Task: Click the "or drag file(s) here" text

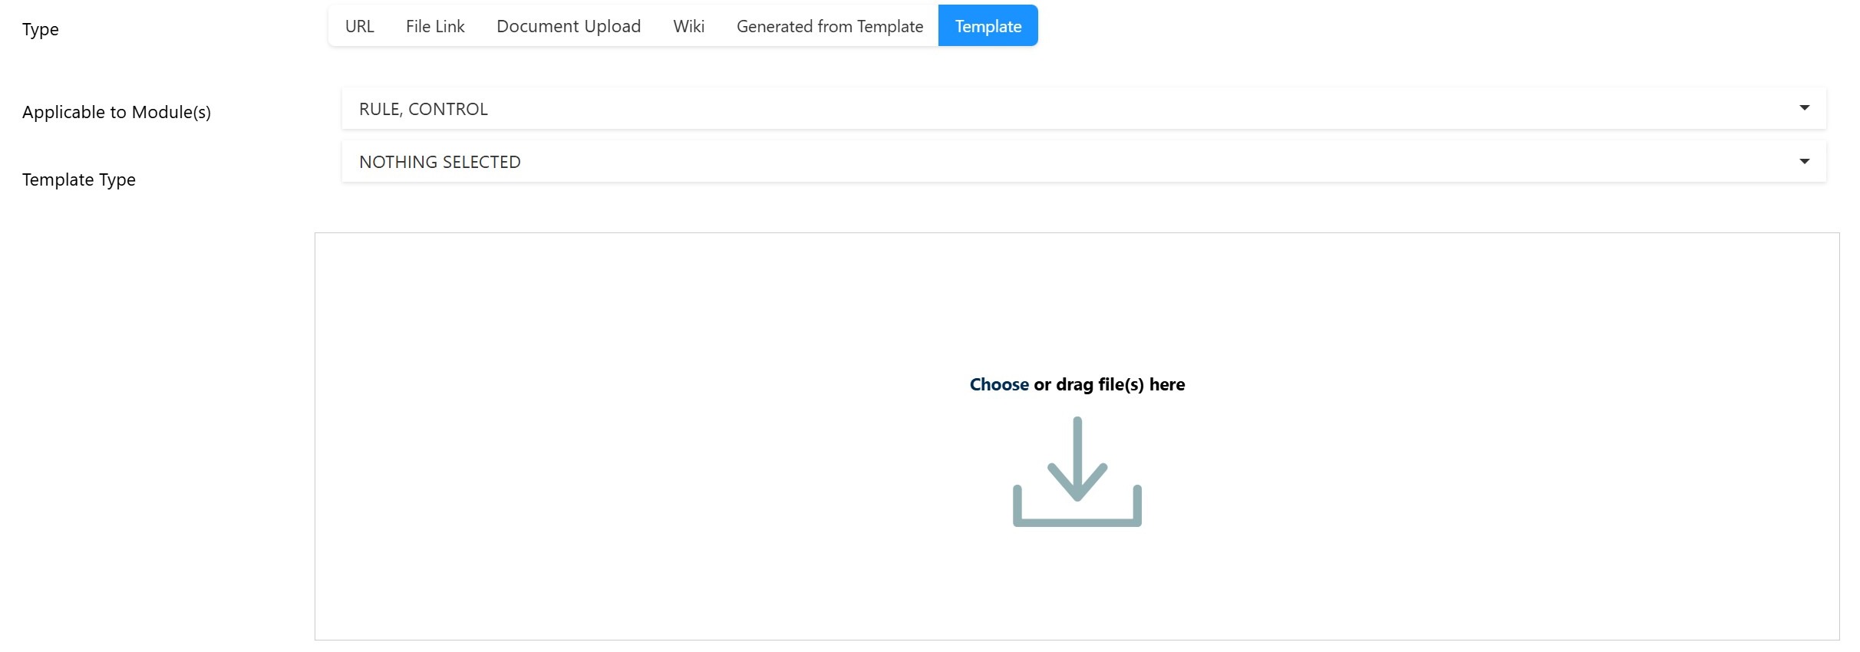Action: pos(1109,384)
